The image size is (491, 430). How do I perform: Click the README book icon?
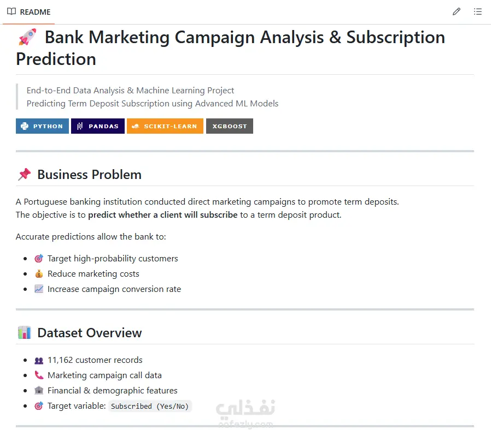pos(11,11)
